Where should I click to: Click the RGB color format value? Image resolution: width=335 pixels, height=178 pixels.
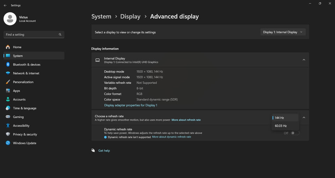[139, 94]
